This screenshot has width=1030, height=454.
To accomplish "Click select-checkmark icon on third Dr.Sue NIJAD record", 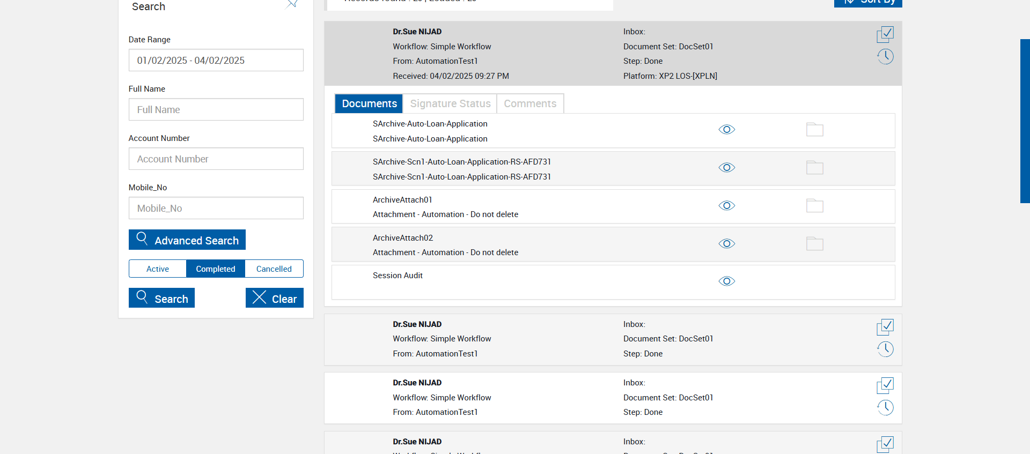I will click(885, 385).
